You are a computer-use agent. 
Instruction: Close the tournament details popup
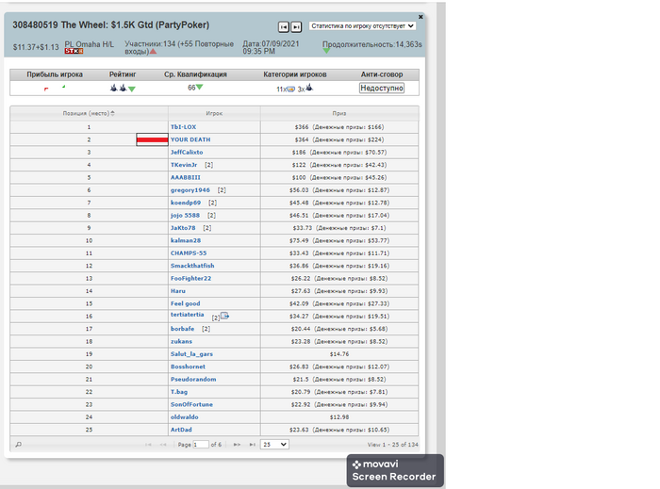pos(421,17)
